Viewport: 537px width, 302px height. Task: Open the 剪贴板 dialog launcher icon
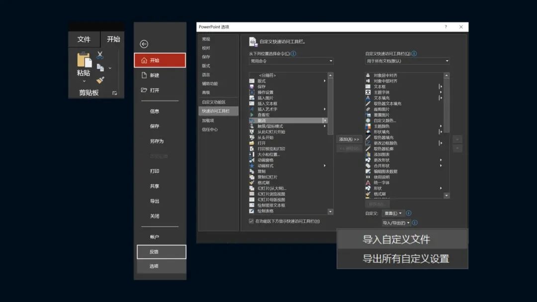(x=115, y=93)
